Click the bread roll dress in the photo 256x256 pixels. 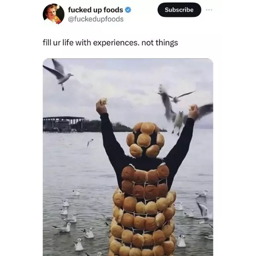click(143, 211)
